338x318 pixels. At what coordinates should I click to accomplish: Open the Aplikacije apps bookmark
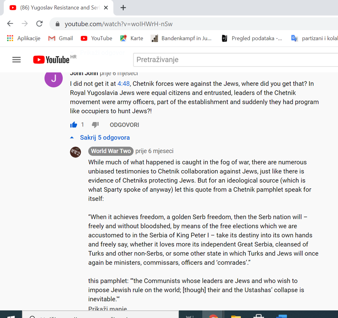(23, 38)
